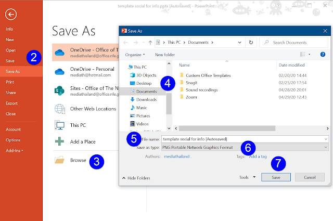The image size is (333, 221).
Task: Expand address bar previous locations dropdown
Action: (239, 43)
